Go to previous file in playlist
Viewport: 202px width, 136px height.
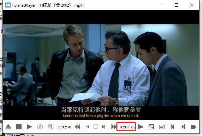coord(172,127)
